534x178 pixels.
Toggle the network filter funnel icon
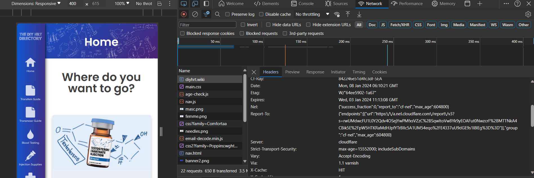coord(206,14)
